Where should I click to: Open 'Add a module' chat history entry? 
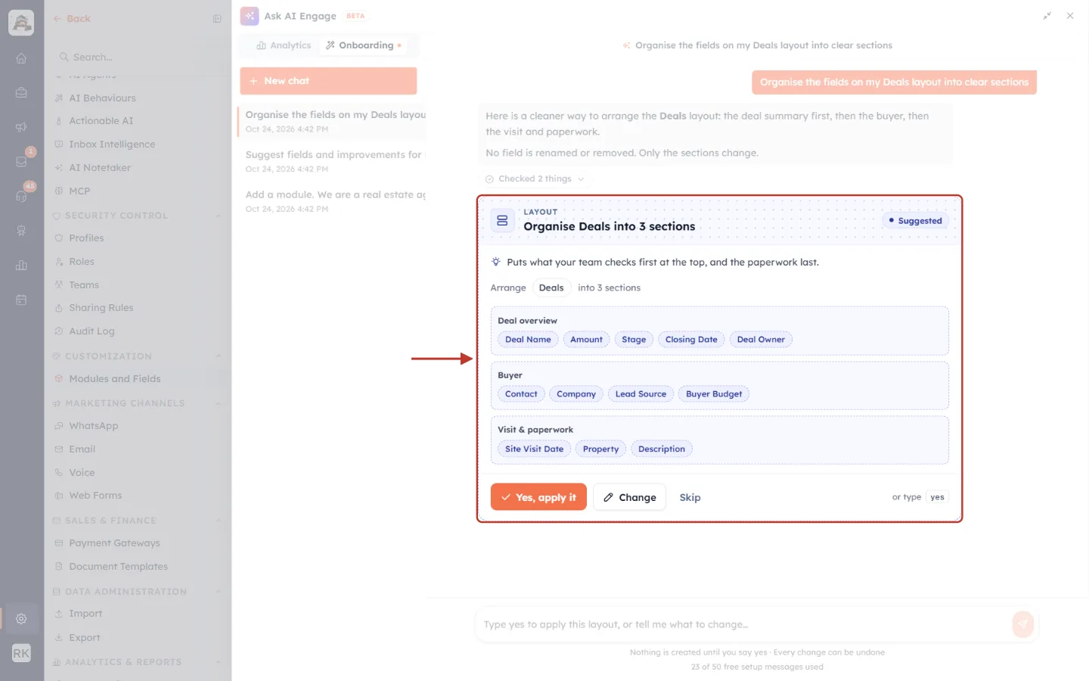[x=333, y=201]
